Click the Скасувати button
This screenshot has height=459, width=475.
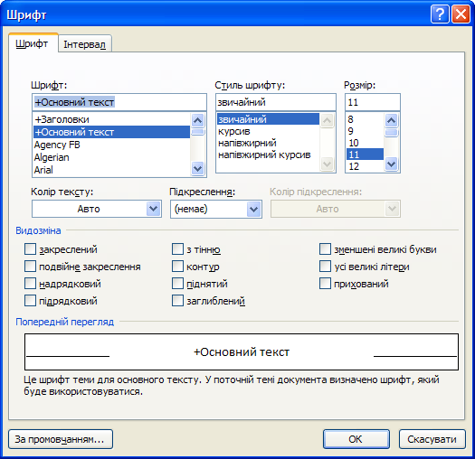pos(432,439)
